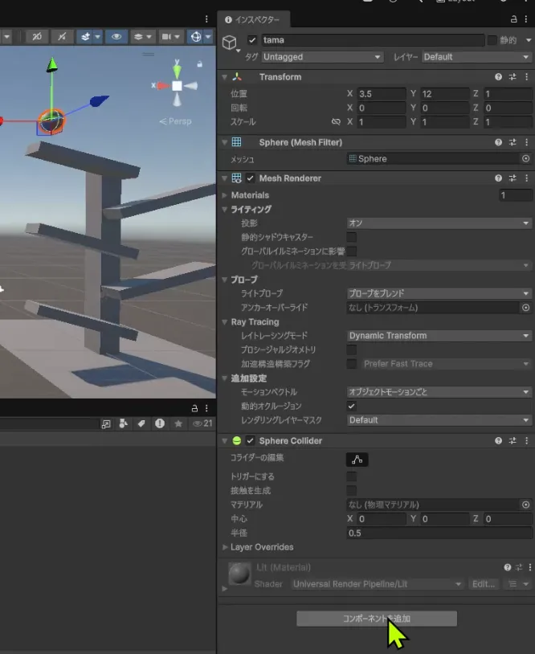Click the scene orientation gizmo center cube
The width and height of the screenshot is (535, 654).
point(177,85)
